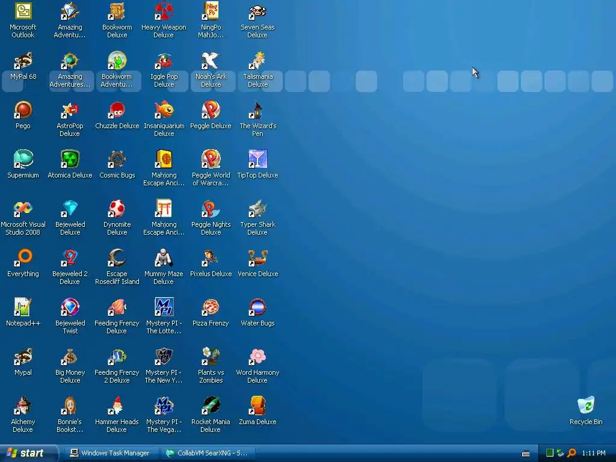This screenshot has width=616, height=462.
Task: Open Insaniquarium Deluxe fish icon
Action: [x=164, y=110]
